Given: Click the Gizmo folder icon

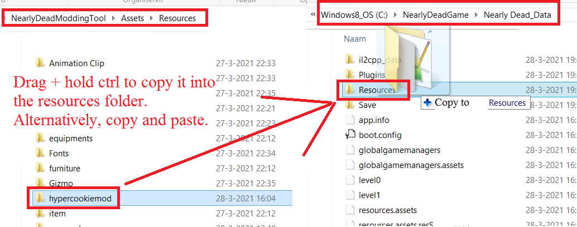Looking at the screenshot, I should pos(40,183).
